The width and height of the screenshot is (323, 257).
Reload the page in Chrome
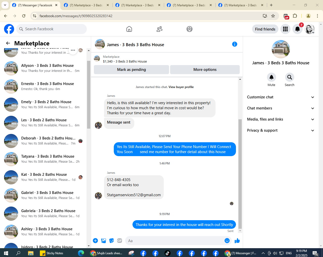[24, 16]
